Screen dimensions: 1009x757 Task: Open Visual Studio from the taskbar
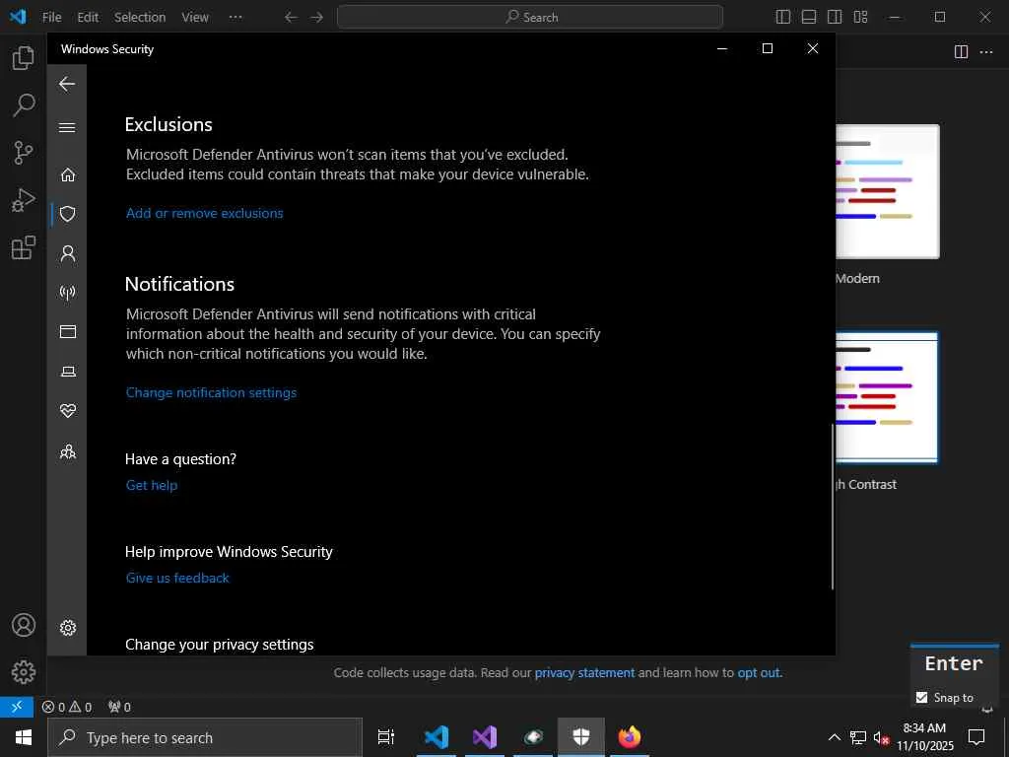point(485,737)
